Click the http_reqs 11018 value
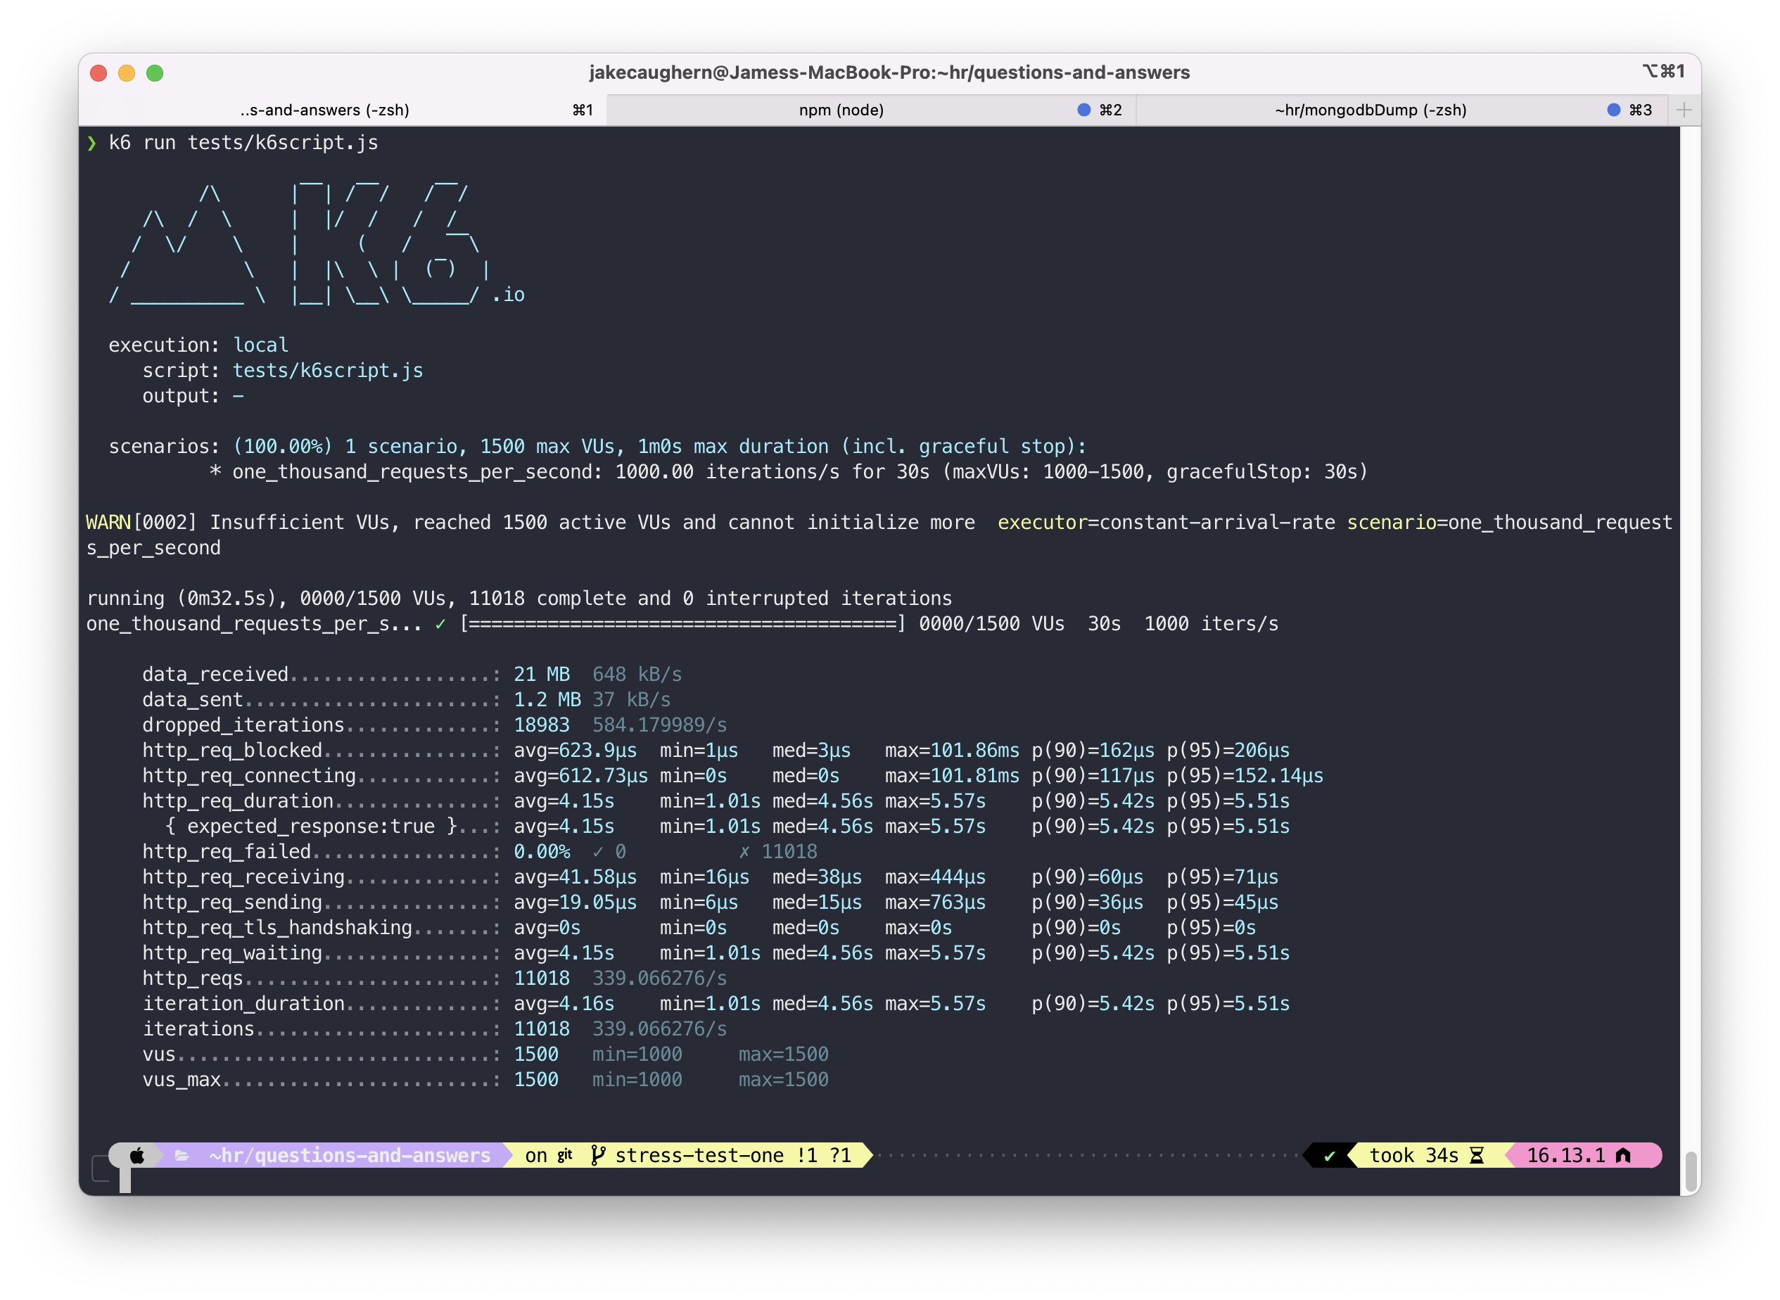 pos(542,978)
